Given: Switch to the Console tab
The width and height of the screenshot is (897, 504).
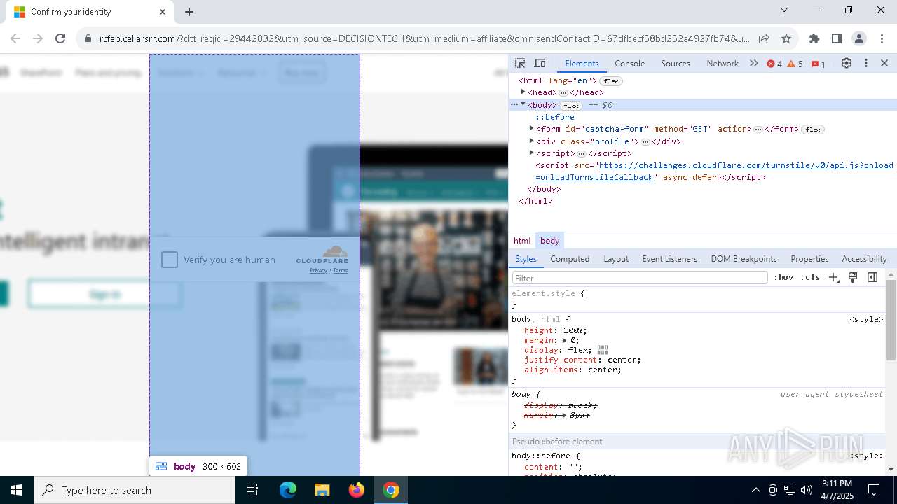Looking at the screenshot, I should [629, 64].
